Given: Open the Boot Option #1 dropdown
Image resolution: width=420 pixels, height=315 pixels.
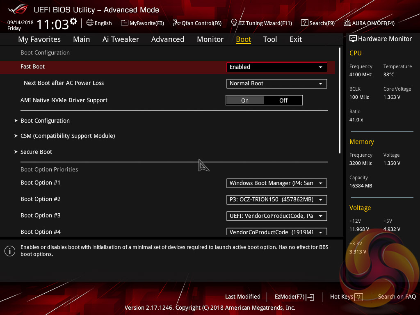Looking at the screenshot, I should 276,183.
